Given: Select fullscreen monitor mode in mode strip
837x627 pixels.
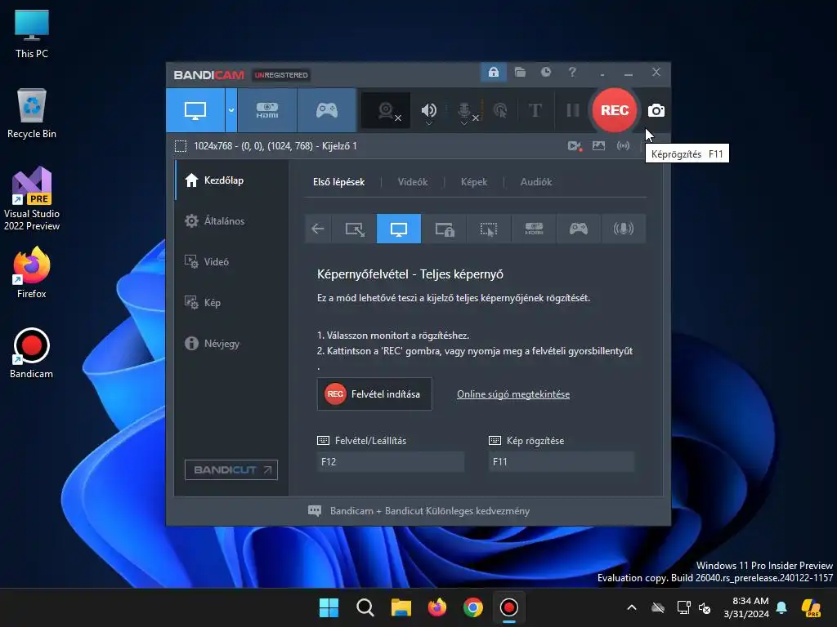Looking at the screenshot, I should pyautogui.click(x=399, y=229).
